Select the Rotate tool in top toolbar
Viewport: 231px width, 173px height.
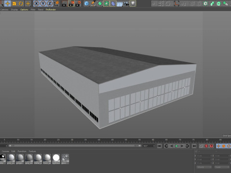pyautogui.click(x=21, y=3)
